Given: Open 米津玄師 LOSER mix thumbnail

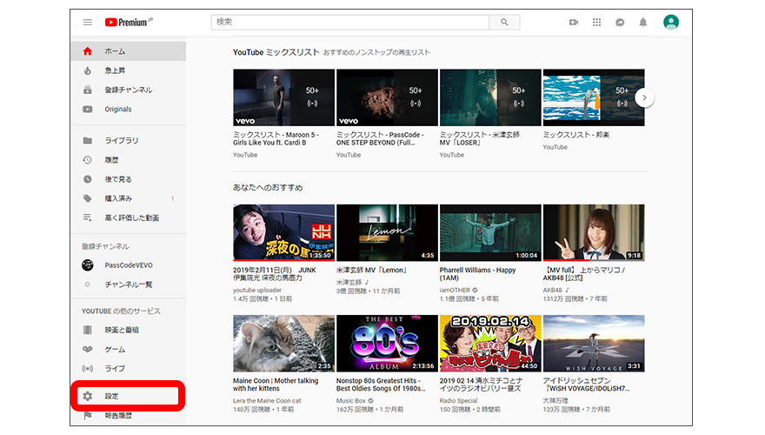Looking at the screenshot, I should pyautogui.click(x=490, y=97).
